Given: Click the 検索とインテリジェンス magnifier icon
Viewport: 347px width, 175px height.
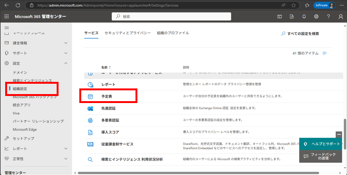Looking at the screenshot, I should coord(90,159).
